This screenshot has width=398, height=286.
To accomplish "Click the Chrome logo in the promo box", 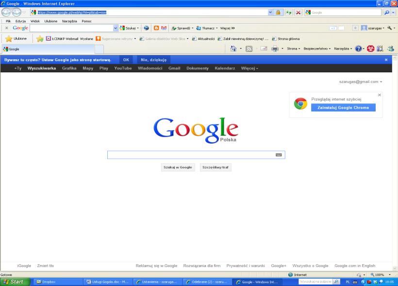I will coord(300,103).
